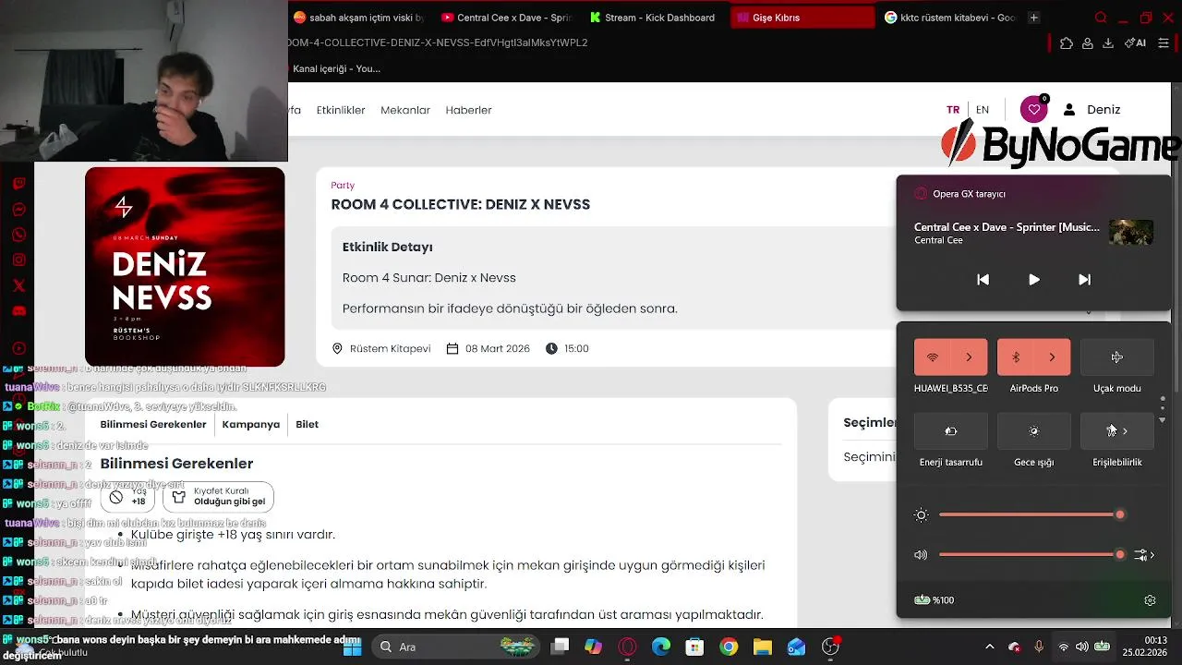Open X (Twitter) in the Opera sidebar

[18, 285]
